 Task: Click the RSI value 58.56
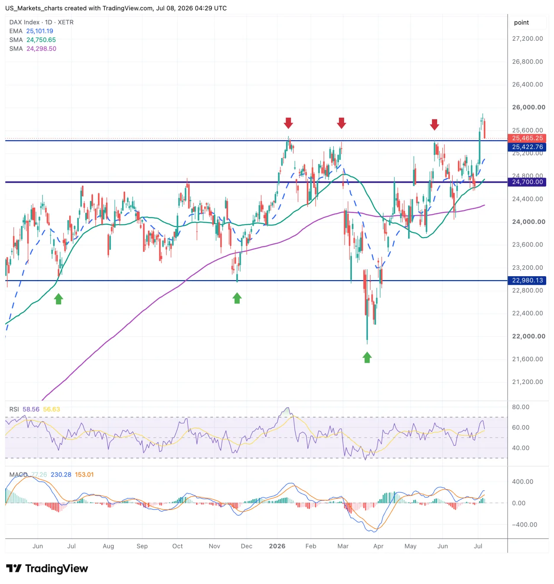point(31,409)
